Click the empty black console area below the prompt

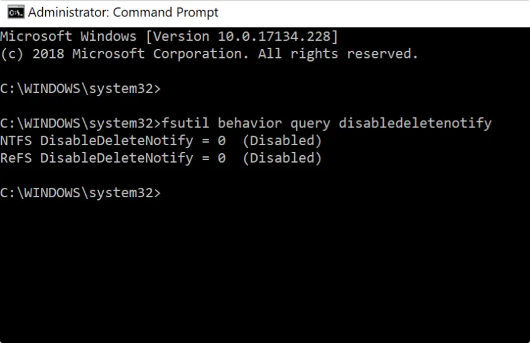[x=264, y=270]
